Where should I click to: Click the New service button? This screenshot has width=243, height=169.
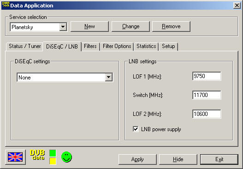pyautogui.click(x=89, y=26)
